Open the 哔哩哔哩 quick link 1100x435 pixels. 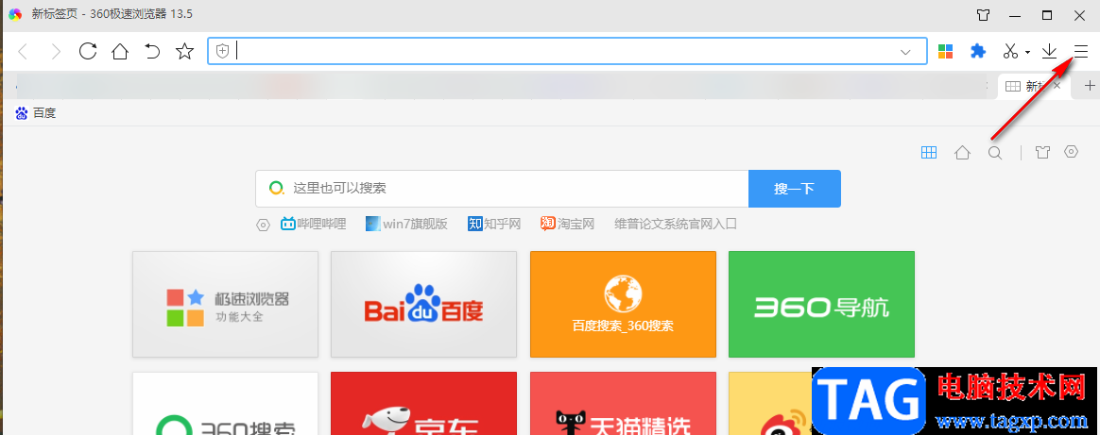point(314,225)
